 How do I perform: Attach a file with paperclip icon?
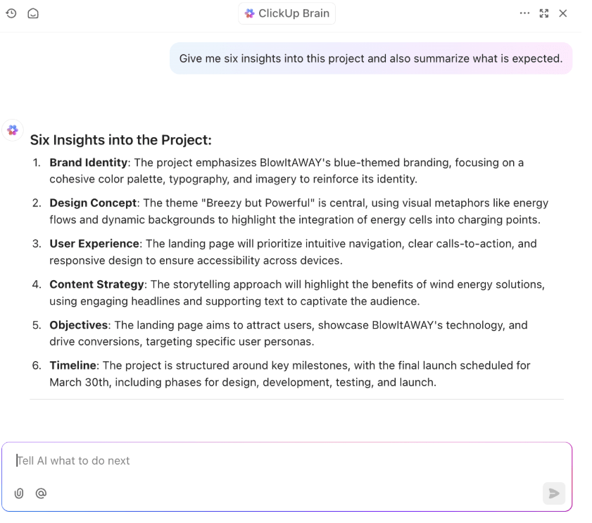[x=19, y=493]
